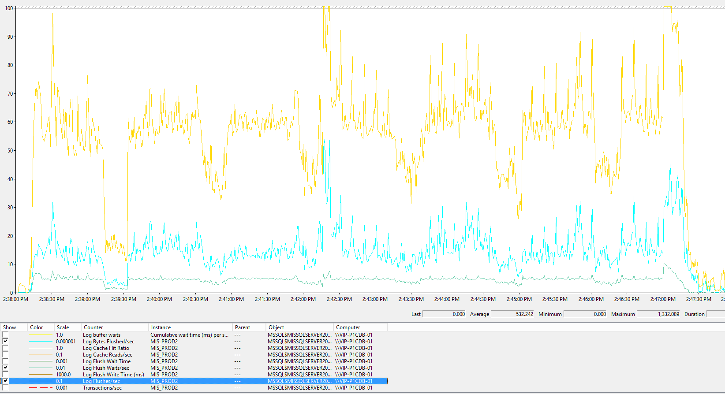Show the Log Flush Wait Time counter
Screen dimensions: 725x394
pyautogui.click(x=5, y=361)
